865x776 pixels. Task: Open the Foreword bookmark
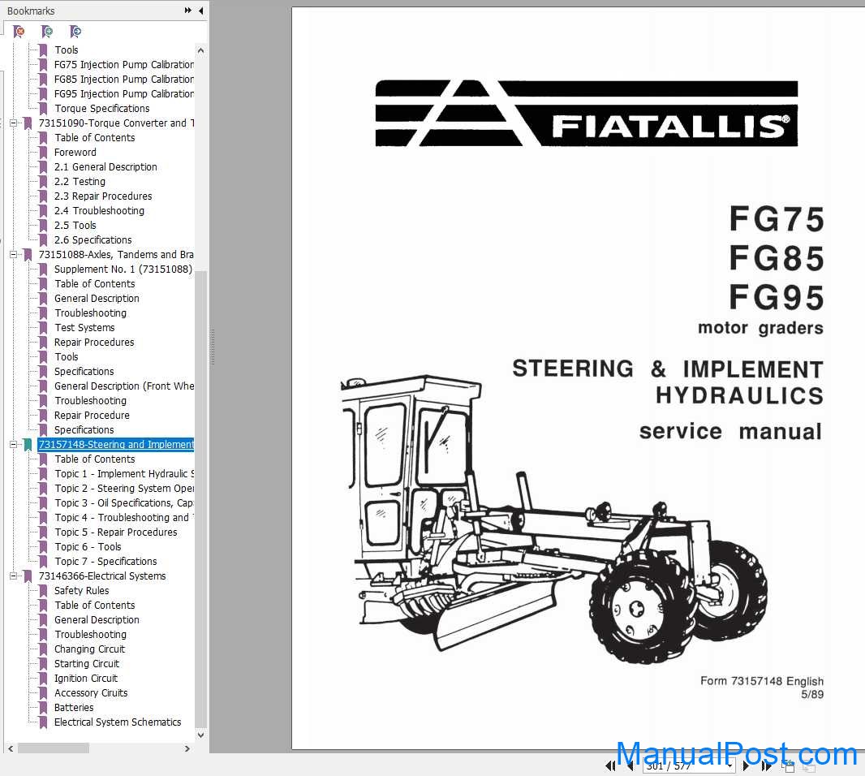(75, 153)
